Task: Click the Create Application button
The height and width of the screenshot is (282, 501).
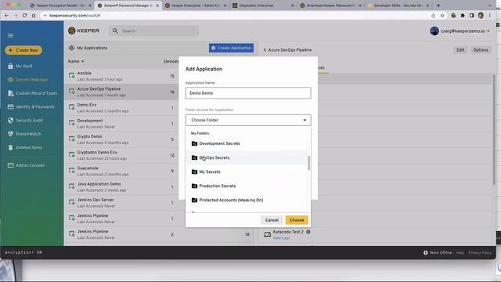Action: coord(231,48)
